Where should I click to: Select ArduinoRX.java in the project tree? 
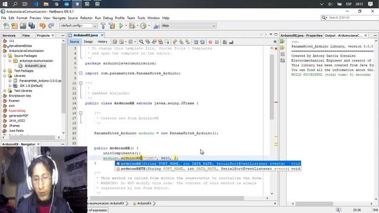point(35,66)
